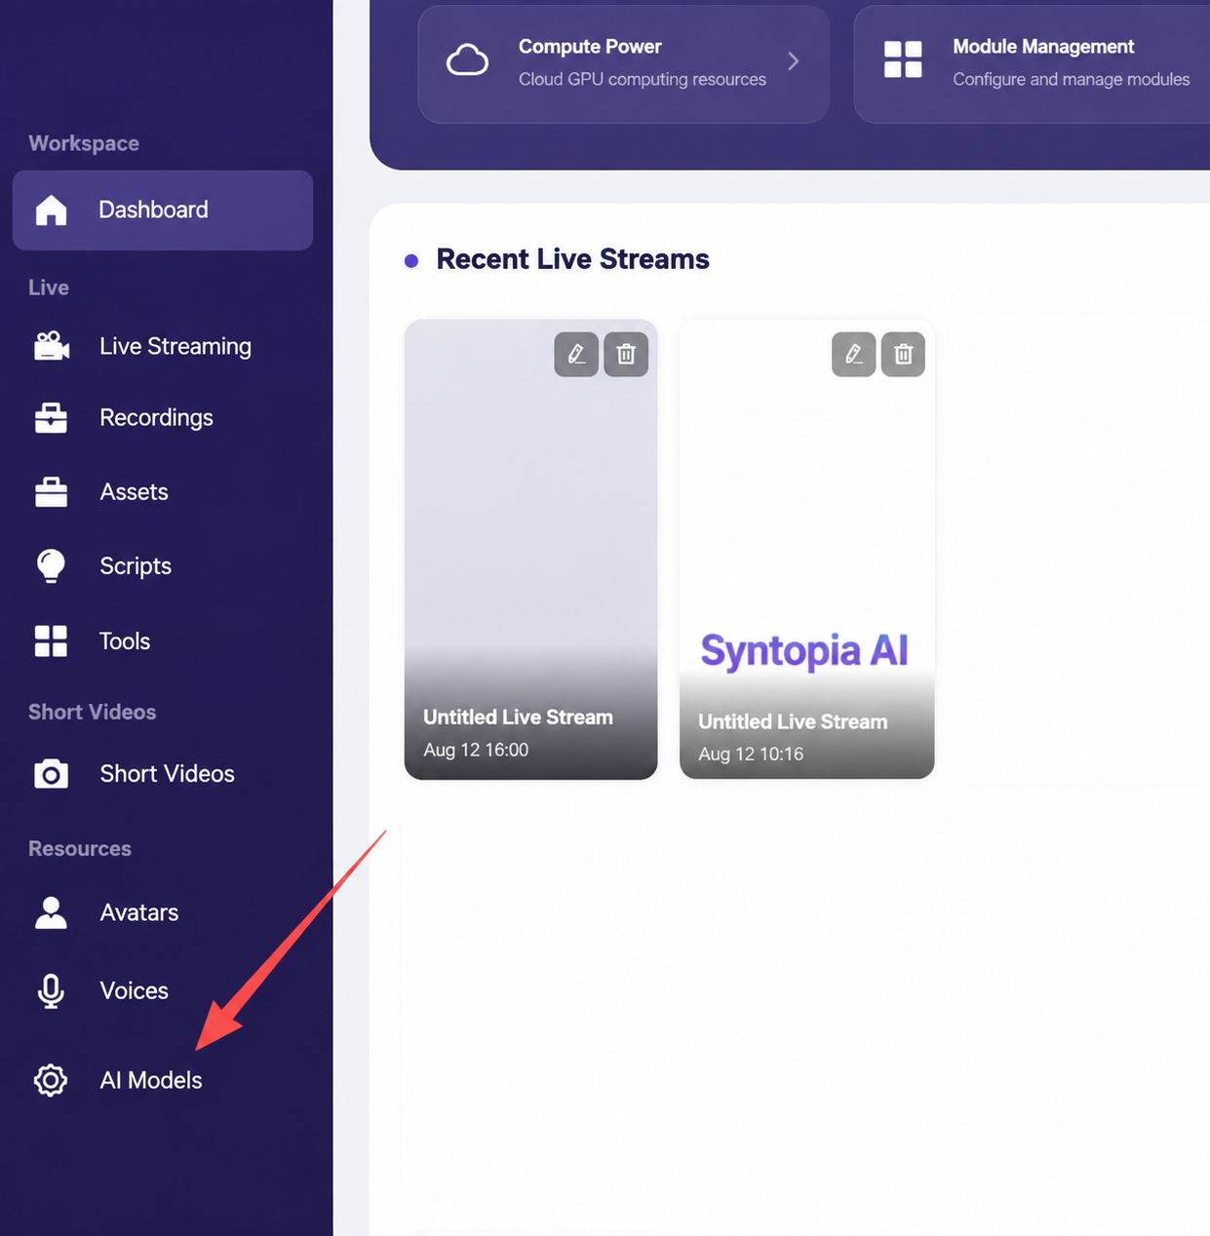
Task: Click the 'Aug 12 10:16' date text
Action: tap(751, 753)
